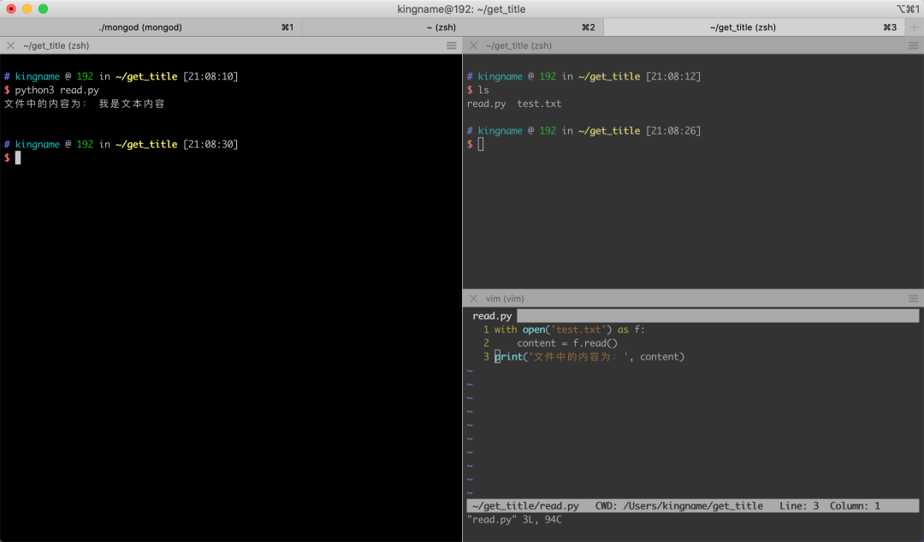Click the red close window button

(x=11, y=9)
